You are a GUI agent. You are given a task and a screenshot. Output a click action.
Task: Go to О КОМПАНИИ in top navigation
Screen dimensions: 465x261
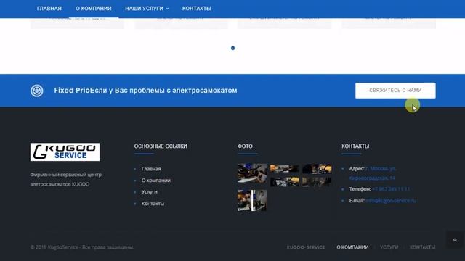[94, 9]
